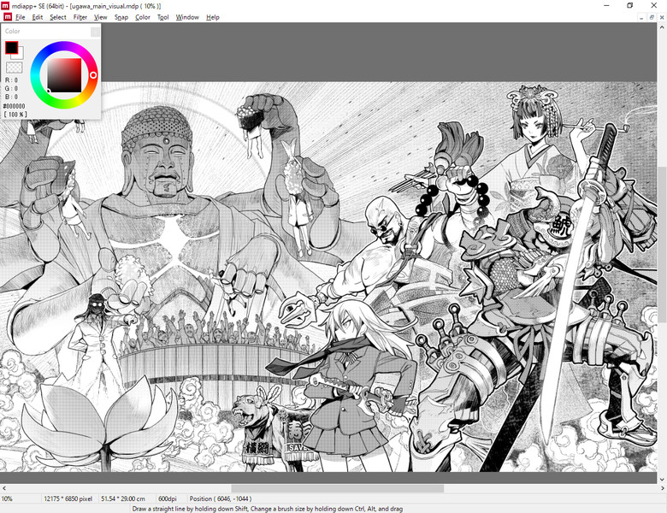The image size is (667, 513).
Task: Open the File menu
Action: point(20,17)
